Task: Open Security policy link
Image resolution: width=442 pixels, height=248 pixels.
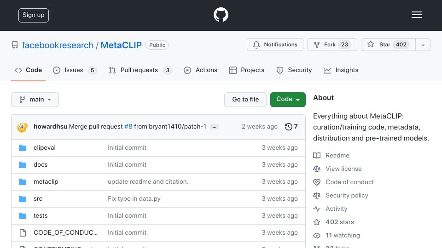Action: click(347, 196)
